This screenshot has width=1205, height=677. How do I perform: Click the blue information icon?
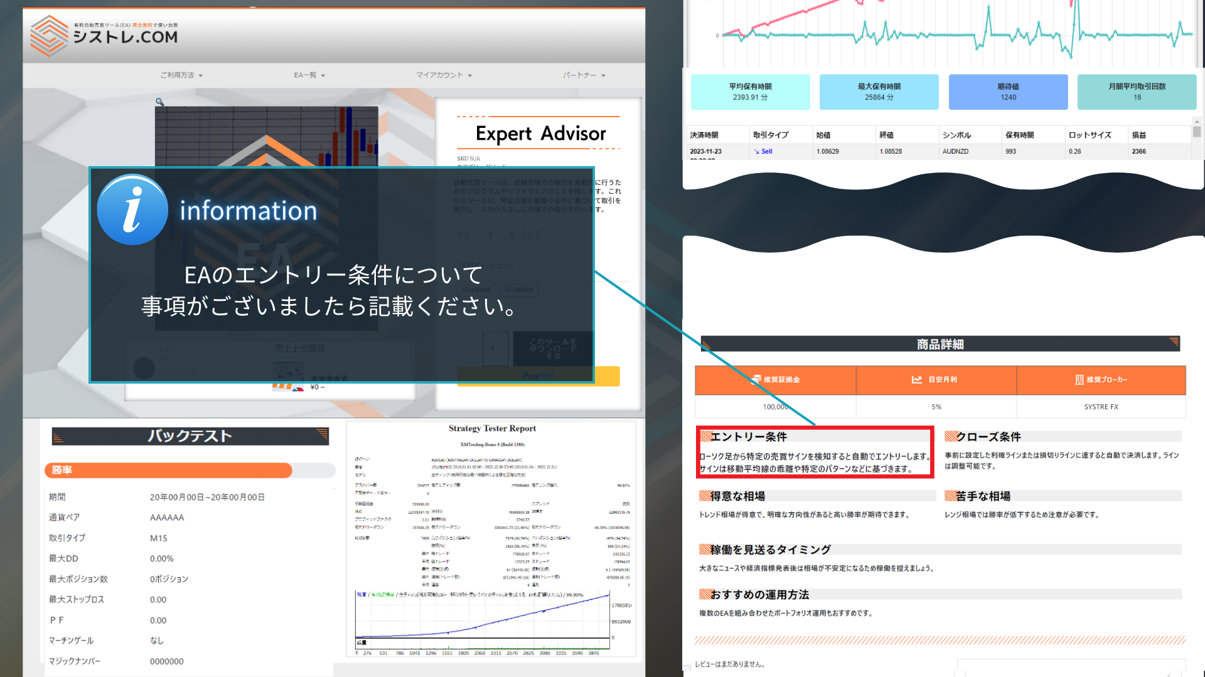(x=132, y=209)
